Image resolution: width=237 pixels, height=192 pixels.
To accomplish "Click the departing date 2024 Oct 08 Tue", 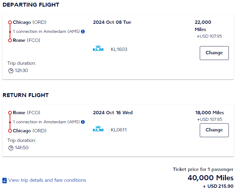I will pos(112,22).
